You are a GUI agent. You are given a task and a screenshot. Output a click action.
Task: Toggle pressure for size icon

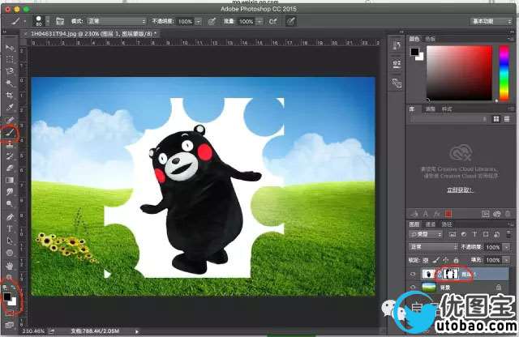290,22
